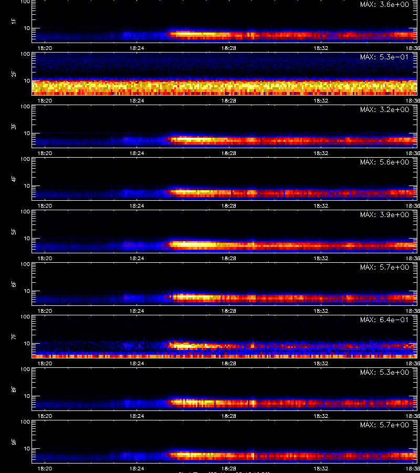Click '18:24' time label under panel 6F
Image resolution: width=420 pixels, height=473 pixels.
(x=137, y=311)
